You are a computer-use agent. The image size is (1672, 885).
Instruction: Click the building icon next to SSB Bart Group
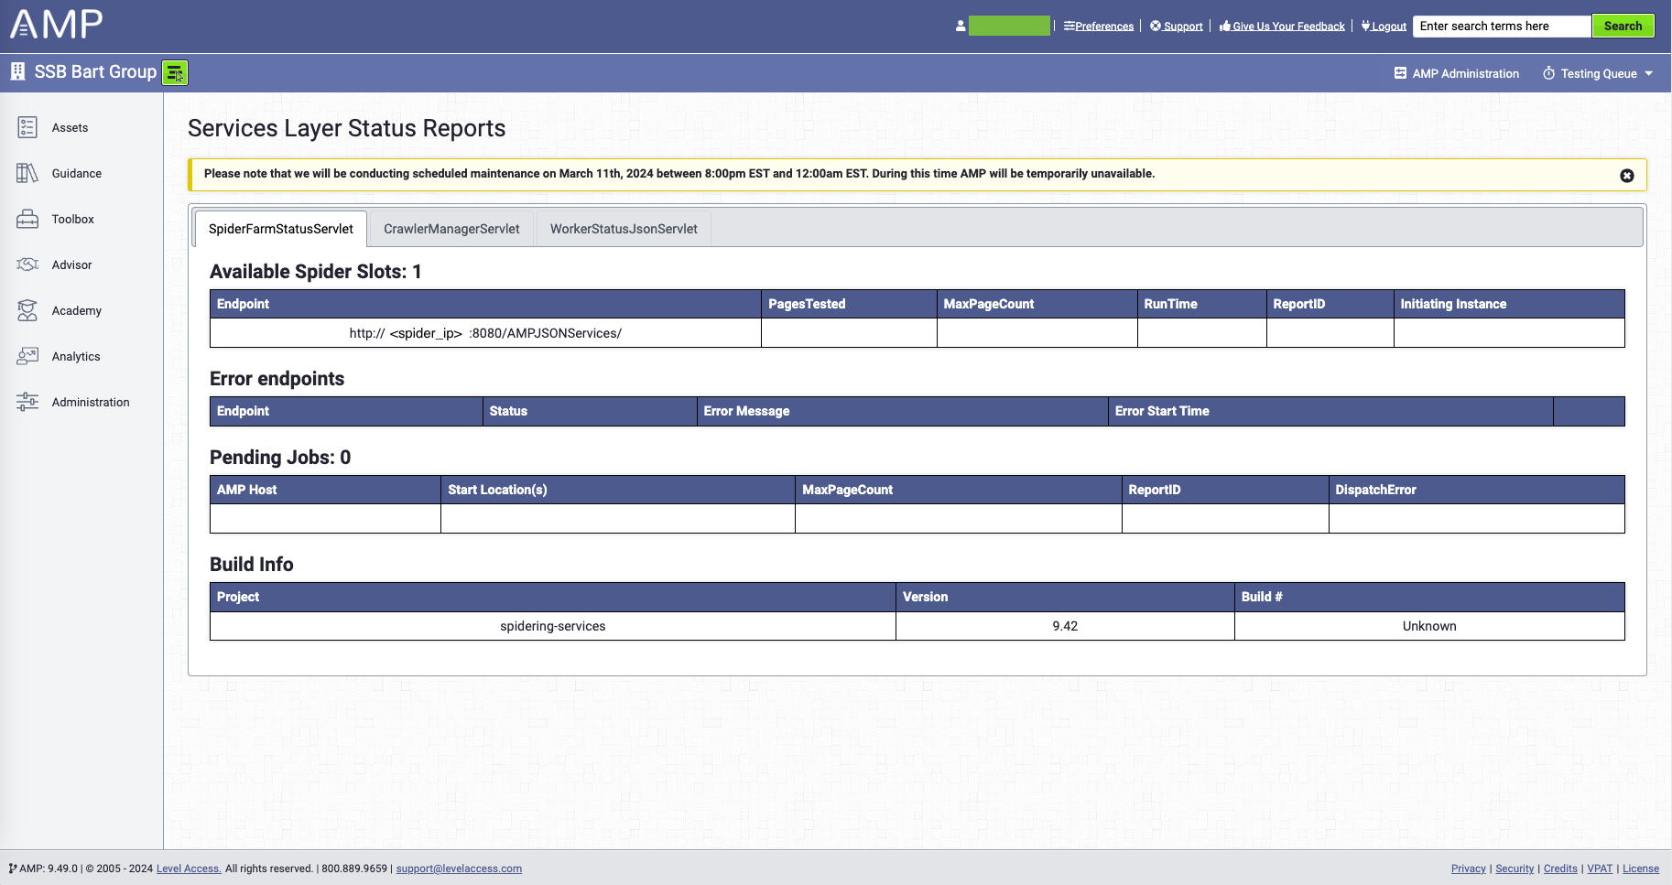point(17,71)
